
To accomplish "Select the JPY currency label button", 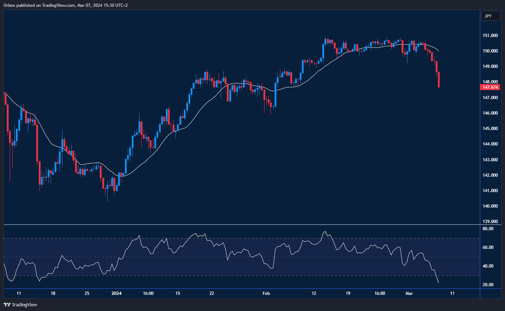I will (490, 16).
